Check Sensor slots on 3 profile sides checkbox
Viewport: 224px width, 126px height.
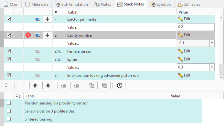coord(9,111)
